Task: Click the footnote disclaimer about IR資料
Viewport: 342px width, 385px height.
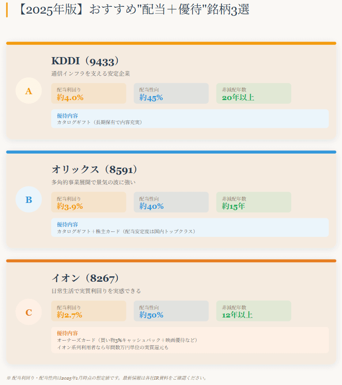Action: point(107,378)
